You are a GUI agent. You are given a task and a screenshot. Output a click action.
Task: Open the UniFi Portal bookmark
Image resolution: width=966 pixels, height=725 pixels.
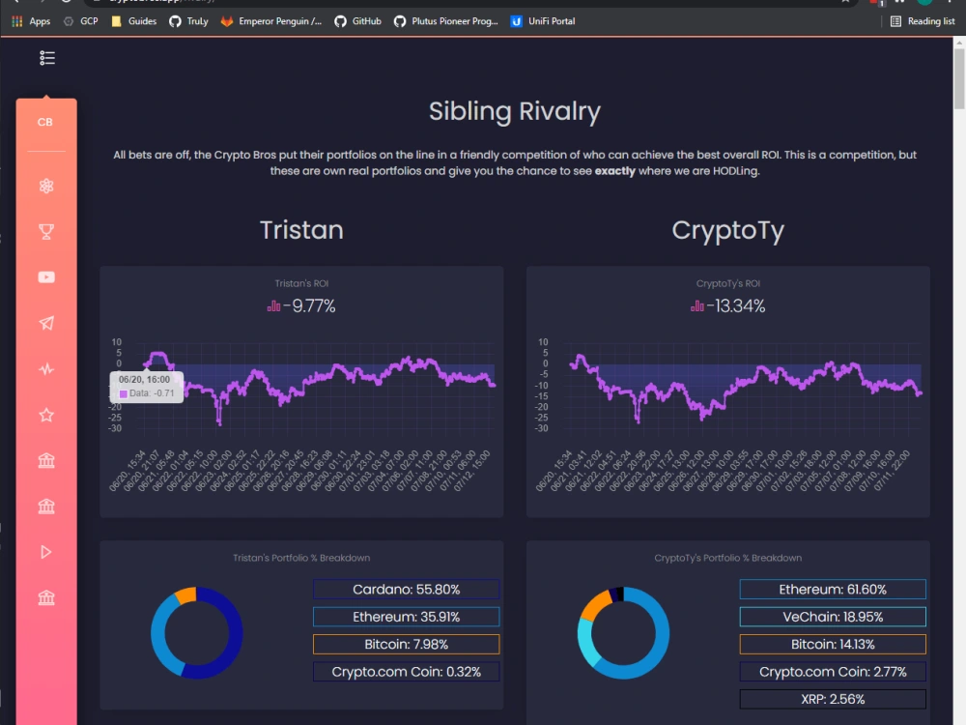pyautogui.click(x=543, y=21)
